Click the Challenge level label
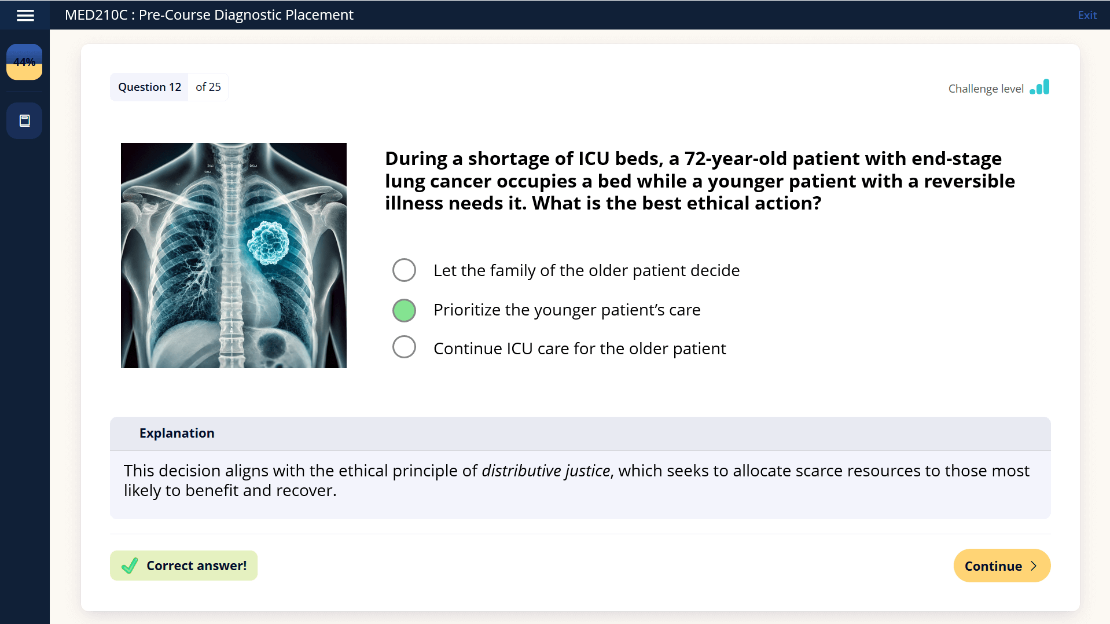 click(986, 89)
